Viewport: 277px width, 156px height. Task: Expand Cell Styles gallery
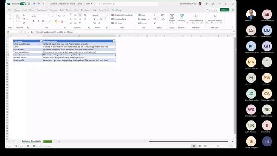(x=117, y=23)
